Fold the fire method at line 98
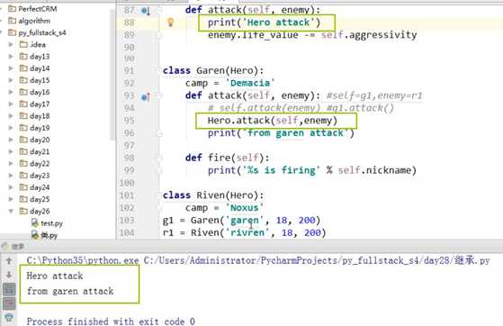The height and width of the screenshot is (326, 503). pyautogui.click(x=159, y=158)
